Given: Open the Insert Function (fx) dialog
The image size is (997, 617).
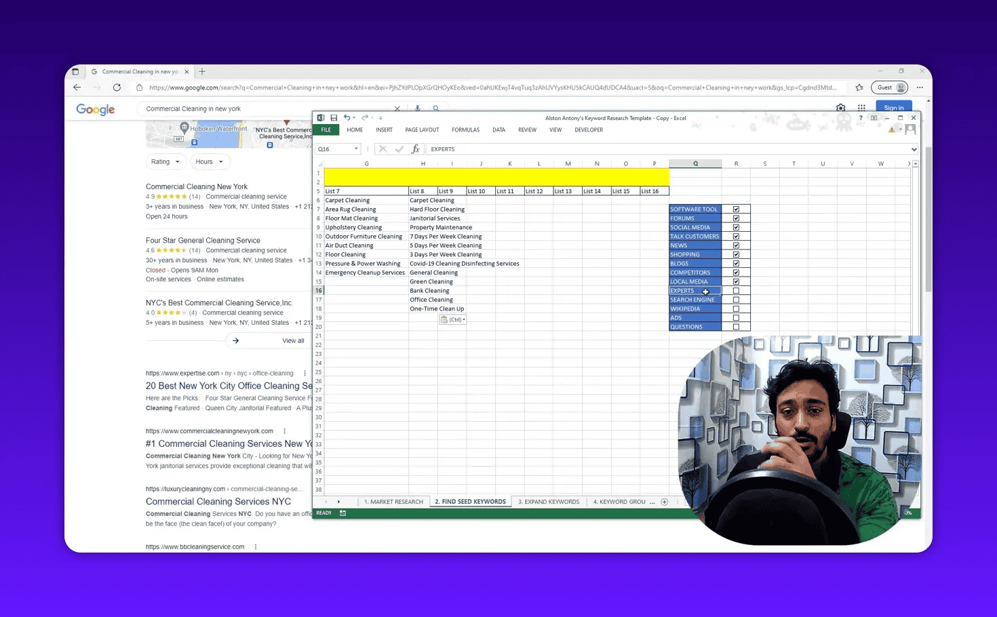Looking at the screenshot, I should click(416, 148).
